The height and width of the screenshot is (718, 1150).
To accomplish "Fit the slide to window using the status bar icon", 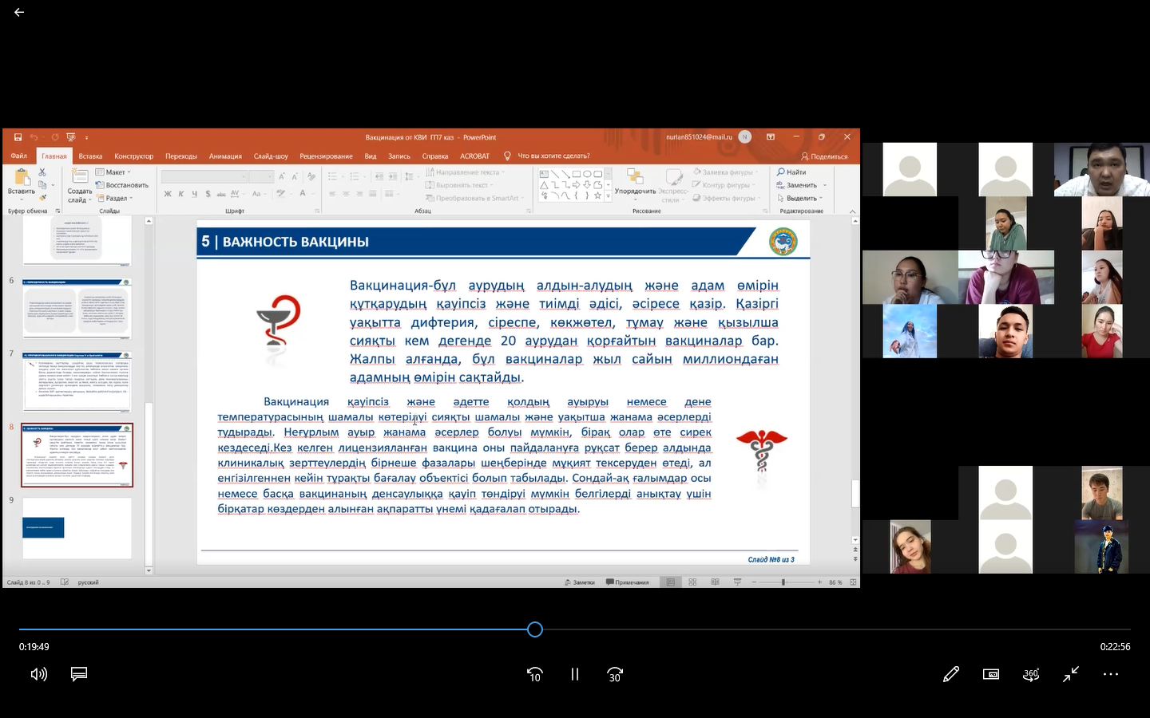I will [853, 582].
